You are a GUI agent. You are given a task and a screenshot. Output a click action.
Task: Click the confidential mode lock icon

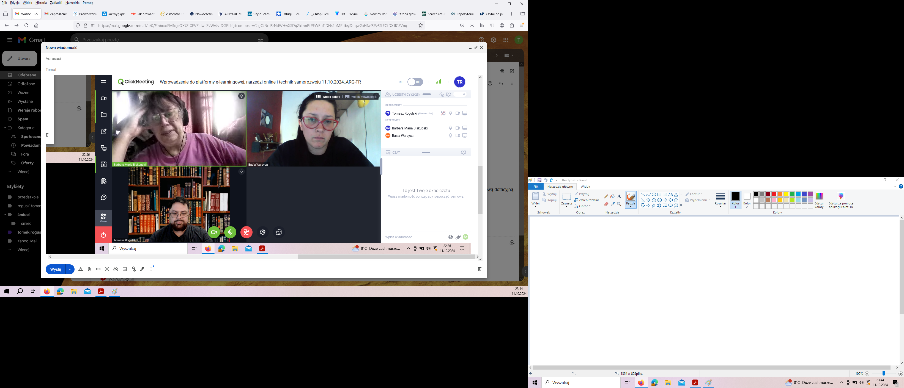pyautogui.click(x=133, y=269)
